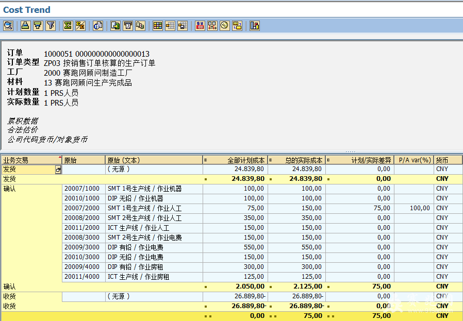Click the Total sigma icon
Viewport: 463px width, 321px height.
[x=68, y=26]
